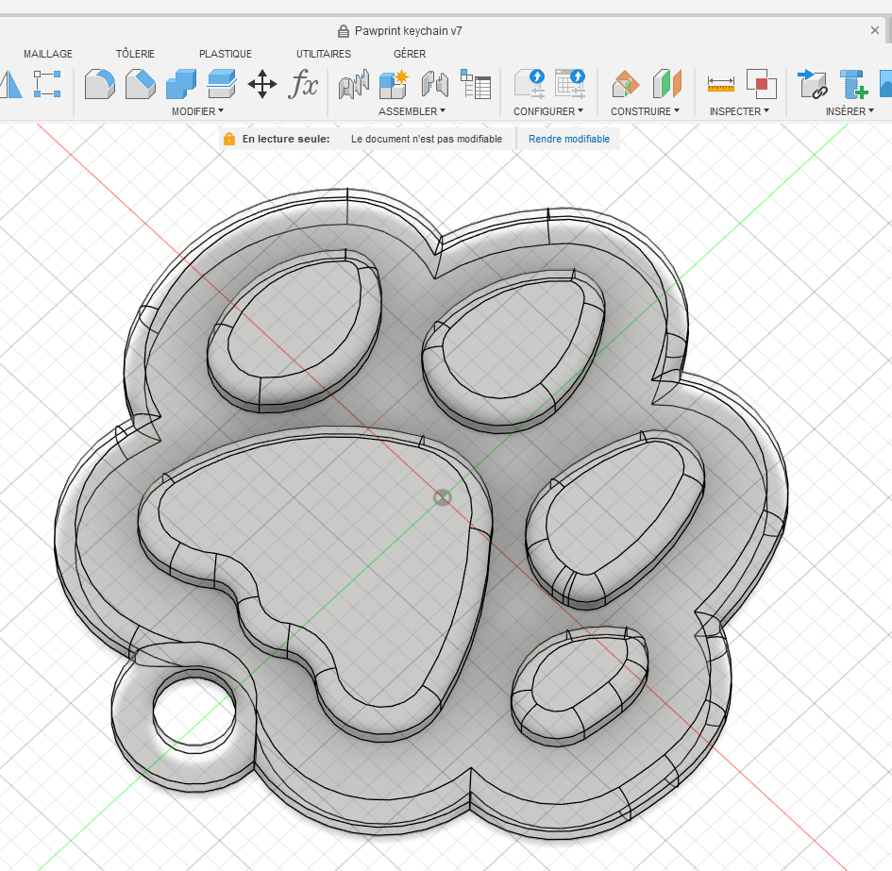892x871 pixels.
Task: Click the joint icon left of the table icon
Action: [435, 84]
